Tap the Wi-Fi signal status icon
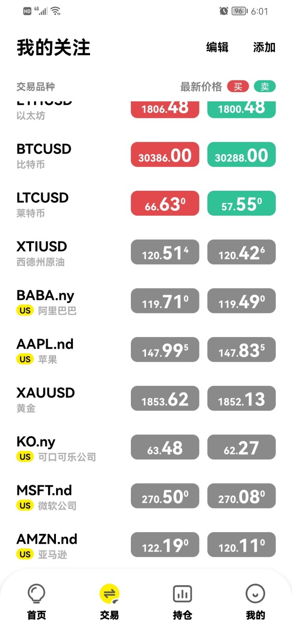 [x=55, y=11]
